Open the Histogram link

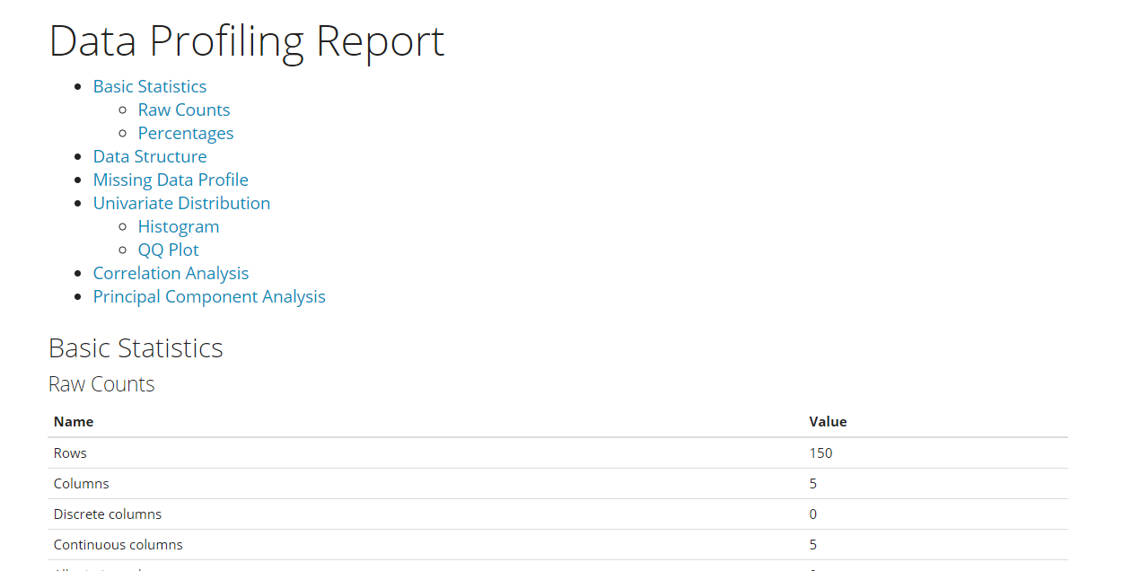(x=179, y=227)
